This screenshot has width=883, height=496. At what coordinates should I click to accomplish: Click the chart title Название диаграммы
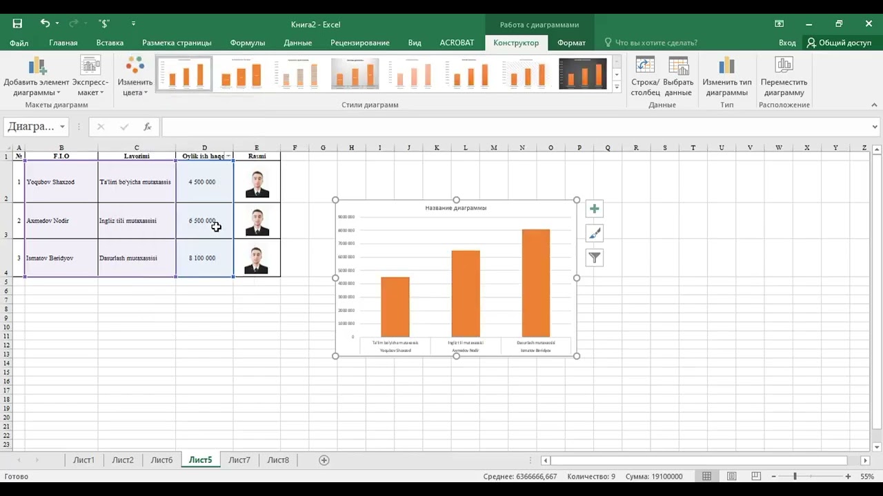pyautogui.click(x=455, y=208)
